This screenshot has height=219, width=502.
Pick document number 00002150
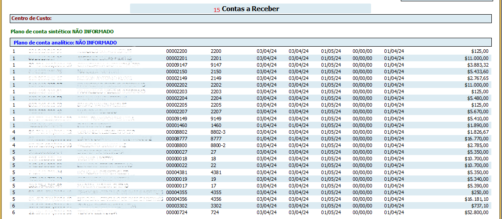(176, 71)
